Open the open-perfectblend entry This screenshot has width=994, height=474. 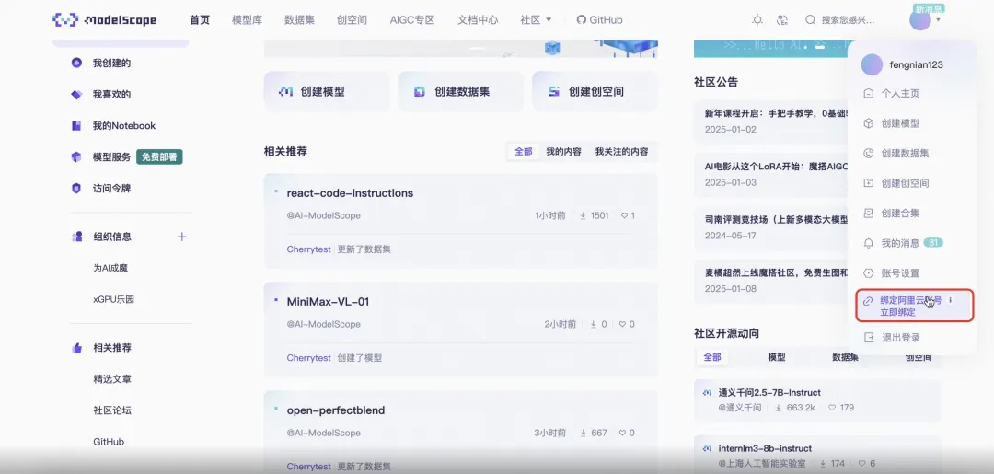[x=335, y=410]
